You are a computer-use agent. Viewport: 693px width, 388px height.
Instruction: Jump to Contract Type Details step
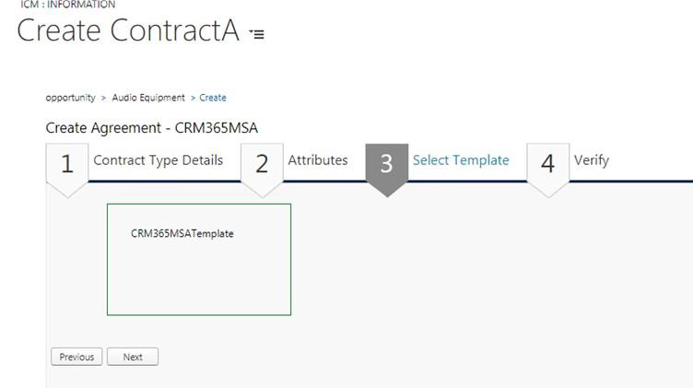pyautogui.click(x=158, y=160)
